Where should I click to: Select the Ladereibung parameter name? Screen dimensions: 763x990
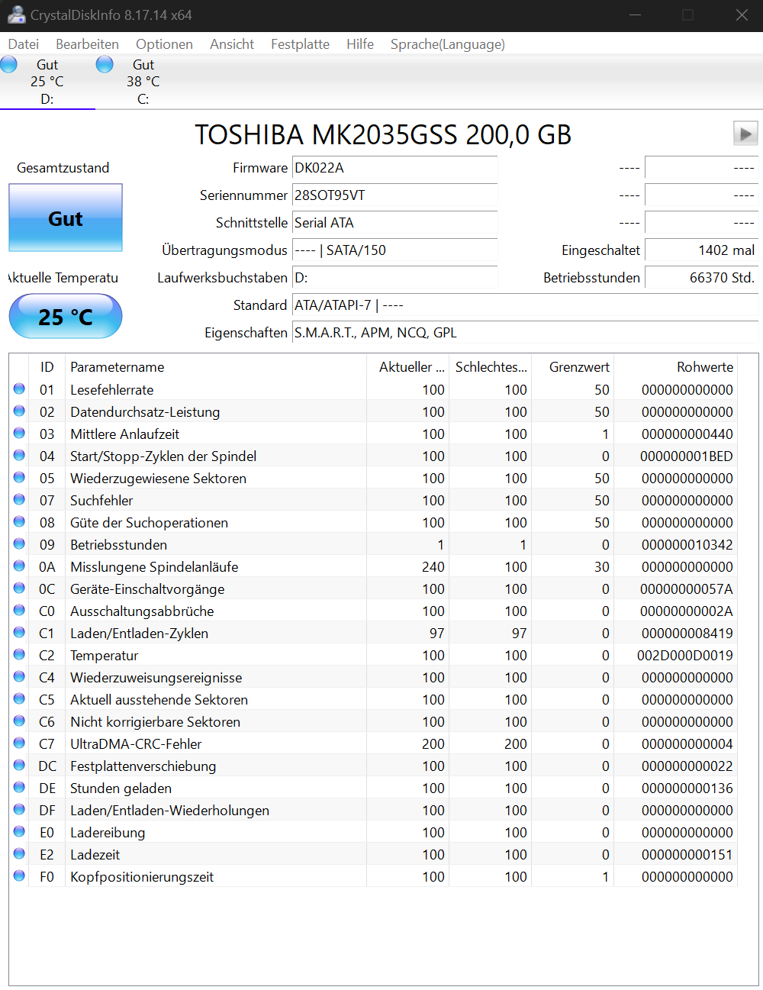point(108,832)
